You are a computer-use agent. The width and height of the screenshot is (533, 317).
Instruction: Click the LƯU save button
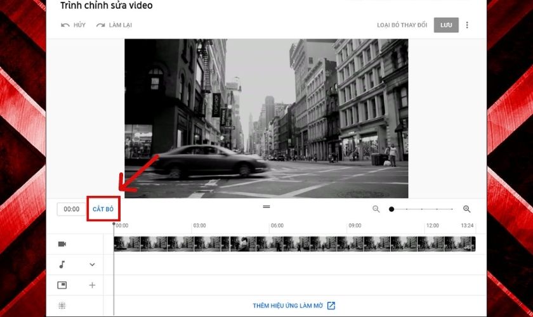[x=446, y=25]
